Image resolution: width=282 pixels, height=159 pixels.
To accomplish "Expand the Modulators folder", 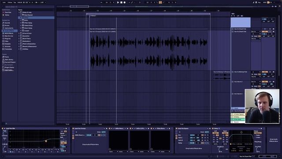I will coord(19,41).
